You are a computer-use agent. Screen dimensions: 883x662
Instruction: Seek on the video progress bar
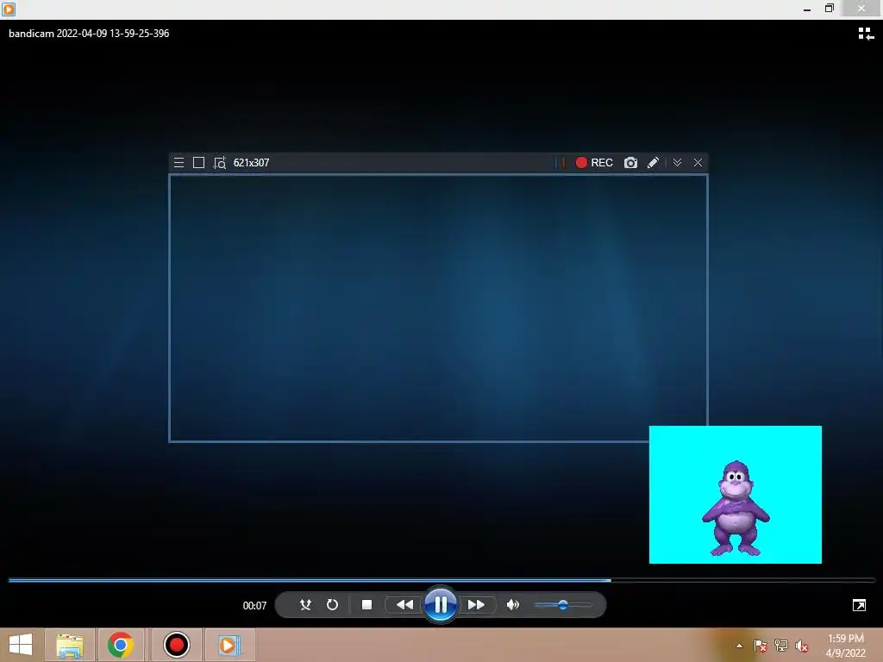pyautogui.click(x=441, y=580)
